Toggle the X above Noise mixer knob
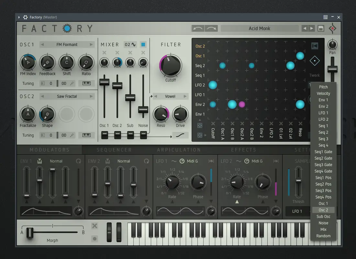356x259 pixels. click(x=143, y=53)
